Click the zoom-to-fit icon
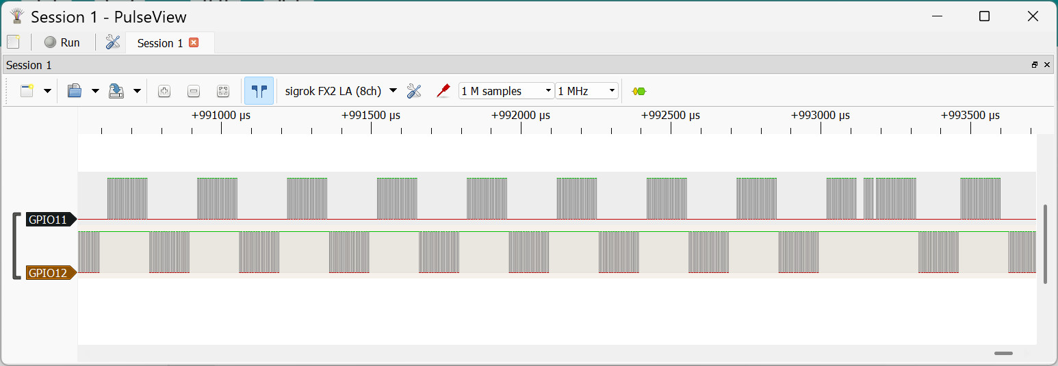The image size is (1058, 366). (223, 91)
